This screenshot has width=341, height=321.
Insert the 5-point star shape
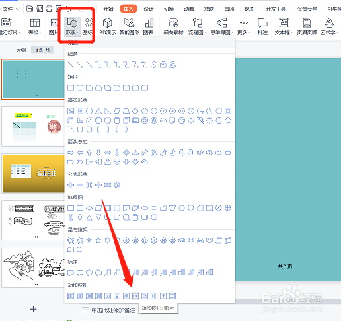pos(98,240)
